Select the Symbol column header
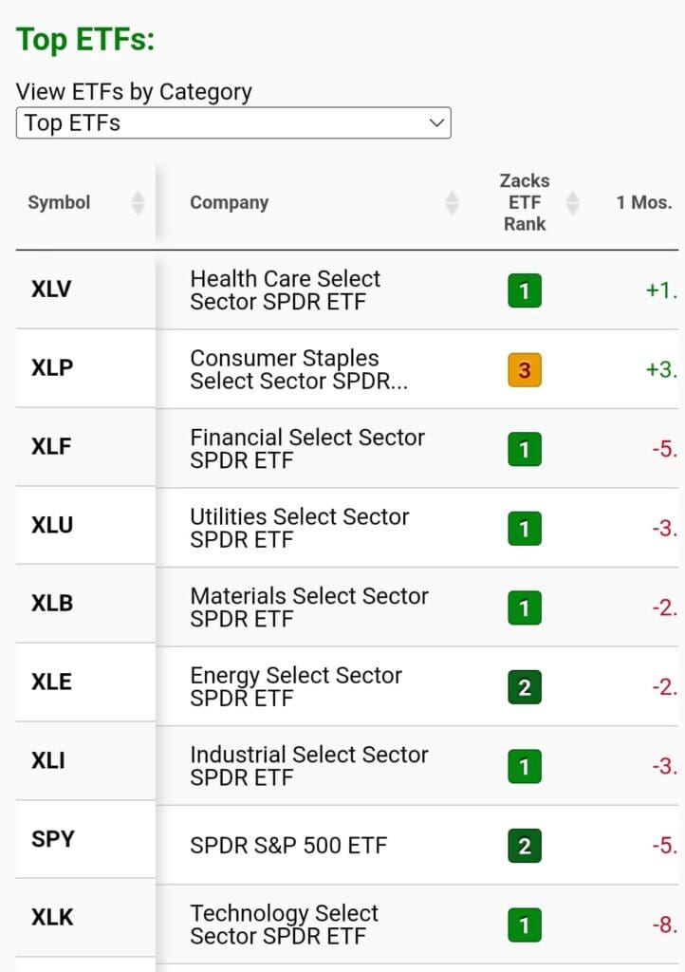Image resolution: width=685 pixels, height=972 pixels. [x=59, y=201]
